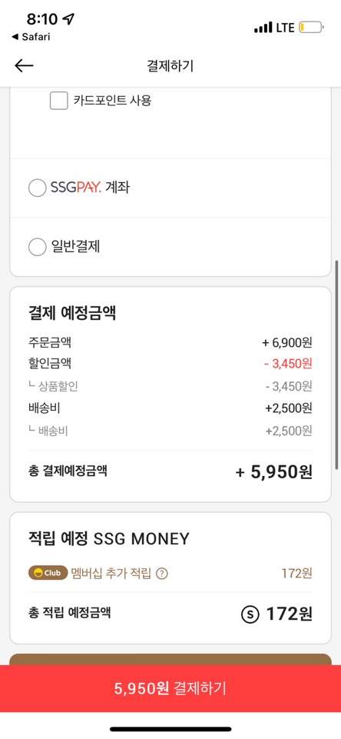Tap the brown banner above pay button

tap(170, 659)
